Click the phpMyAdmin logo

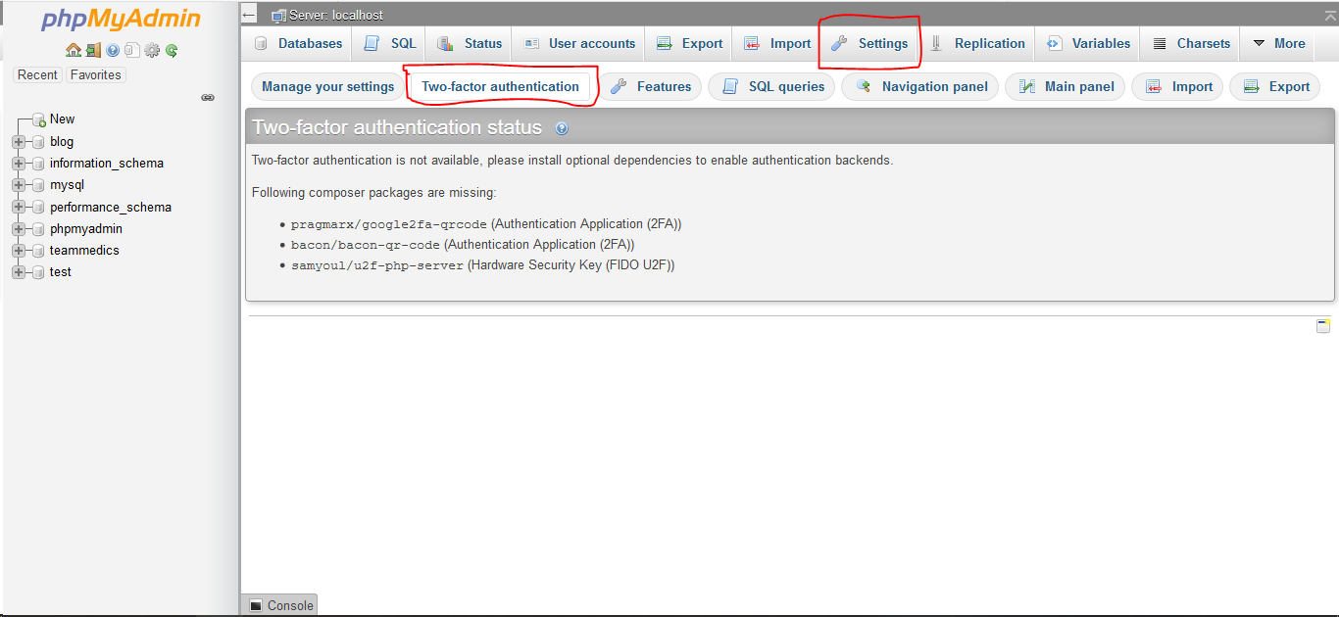pyautogui.click(x=118, y=18)
